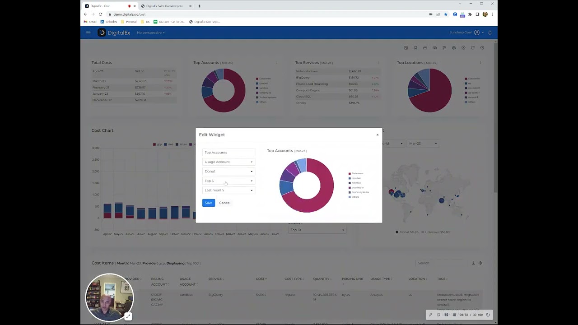The height and width of the screenshot is (325, 578).
Task: Open the dashboard settings gear
Action: click(x=454, y=48)
